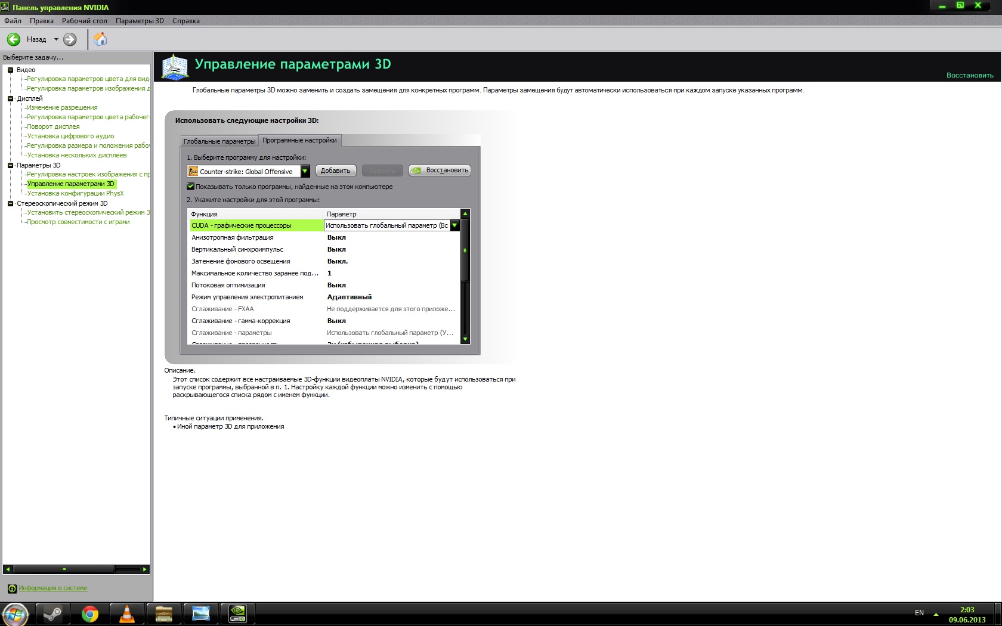Click the disabled Удалить button

382,171
